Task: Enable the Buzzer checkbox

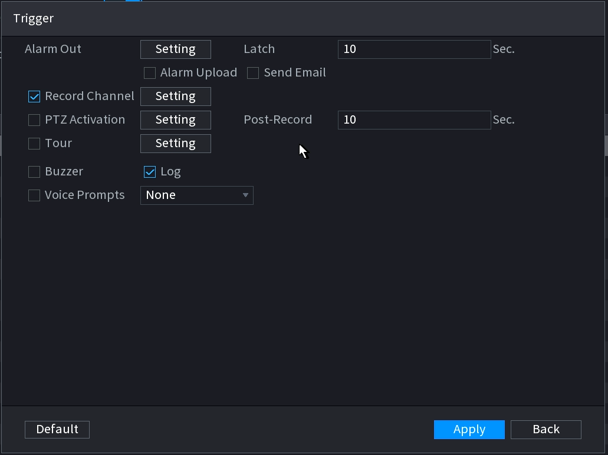Action: coord(34,172)
